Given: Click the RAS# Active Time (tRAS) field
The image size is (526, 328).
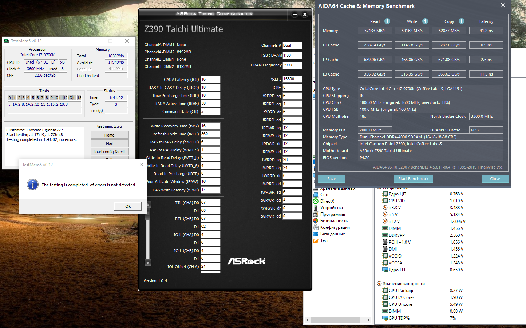Looking at the screenshot, I should pyautogui.click(x=210, y=104).
